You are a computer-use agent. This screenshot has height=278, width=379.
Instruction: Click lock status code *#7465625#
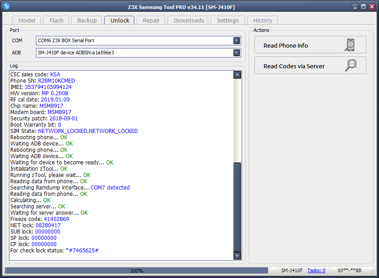tap(82, 251)
